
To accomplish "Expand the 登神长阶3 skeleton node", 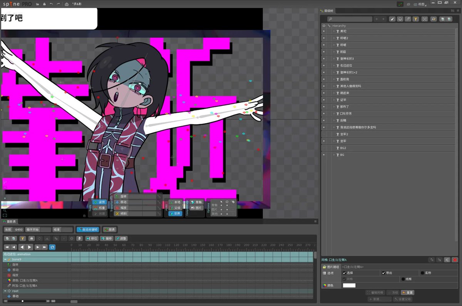I will (x=334, y=59).
